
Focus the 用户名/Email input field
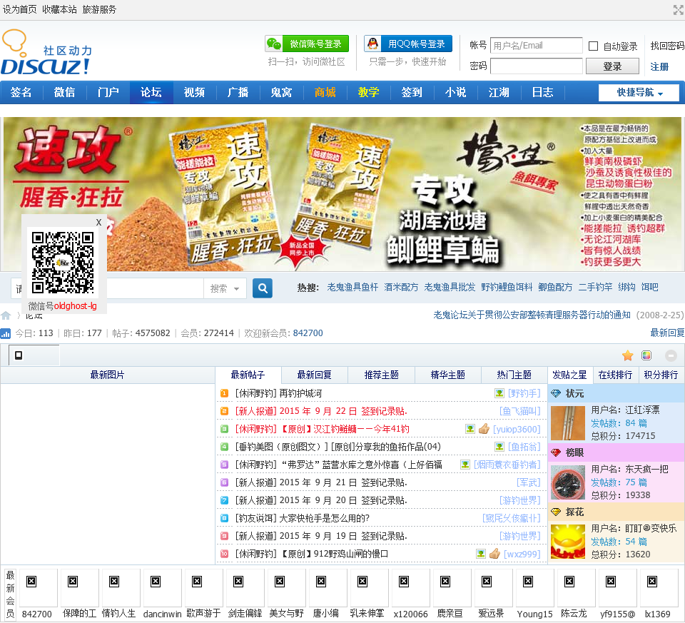point(536,46)
